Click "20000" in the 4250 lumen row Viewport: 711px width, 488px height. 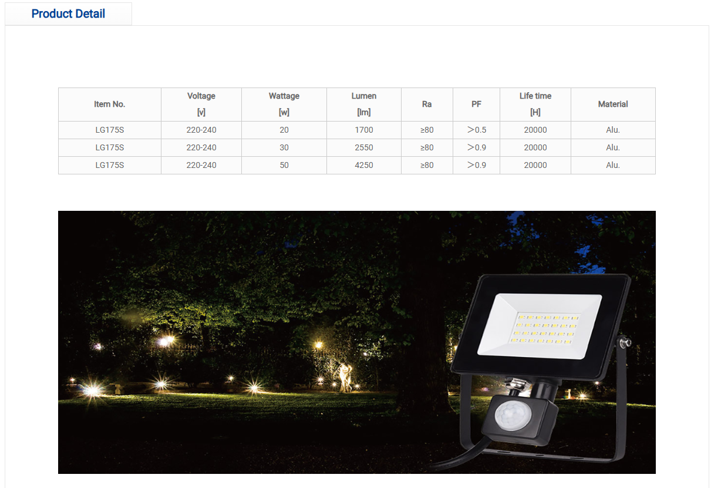click(535, 166)
